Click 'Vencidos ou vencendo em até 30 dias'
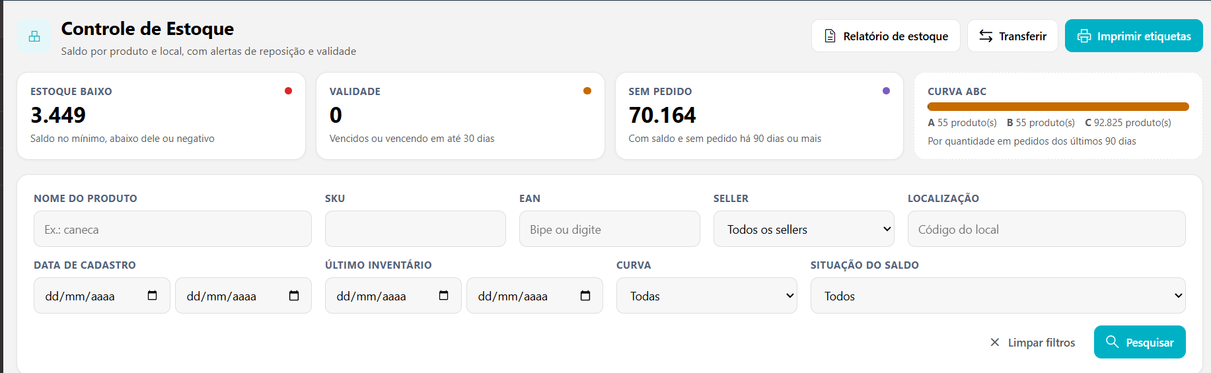1211x373 pixels. point(412,139)
